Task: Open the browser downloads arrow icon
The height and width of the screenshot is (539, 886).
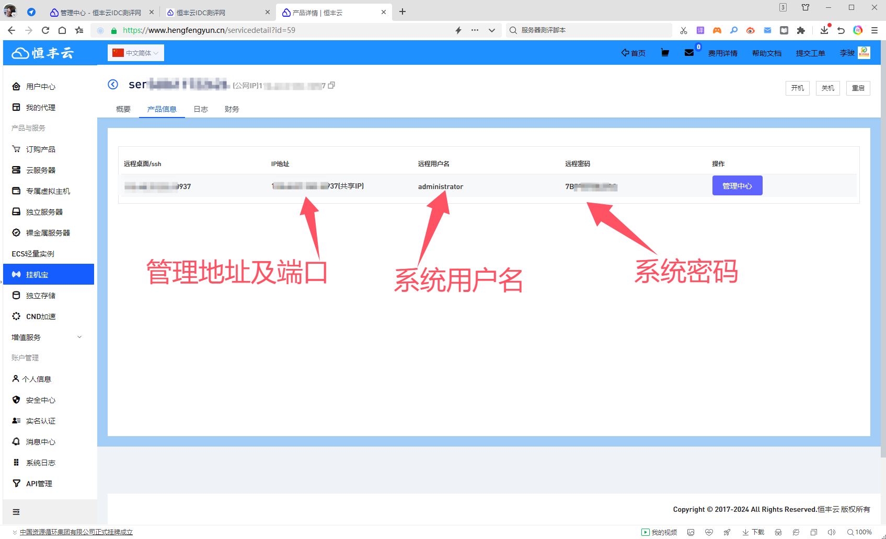Action: [824, 30]
